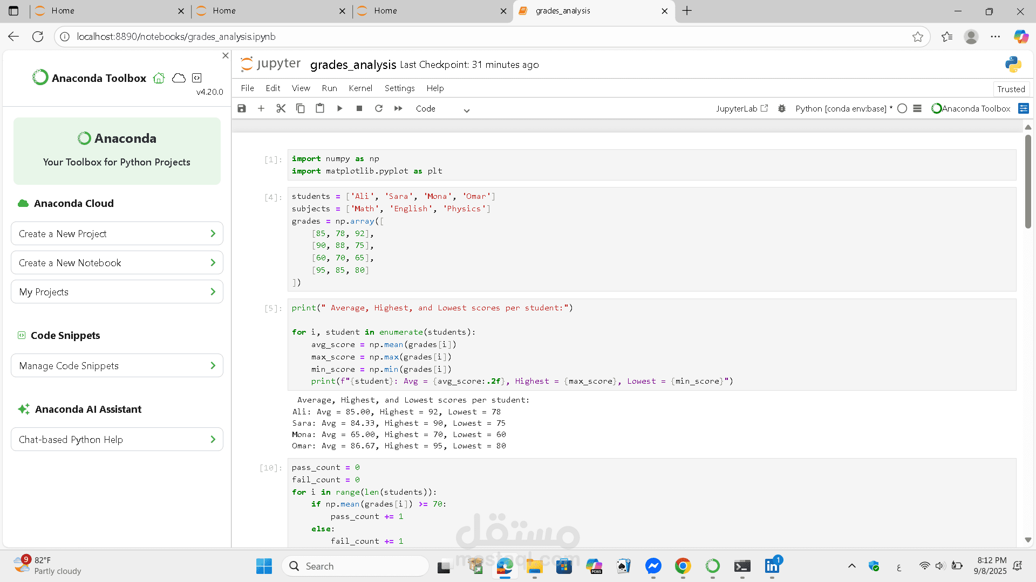Show hidden system tray icons
This screenshot has height=582, width=1036.
pyautogui.click(x=852, y=566)
